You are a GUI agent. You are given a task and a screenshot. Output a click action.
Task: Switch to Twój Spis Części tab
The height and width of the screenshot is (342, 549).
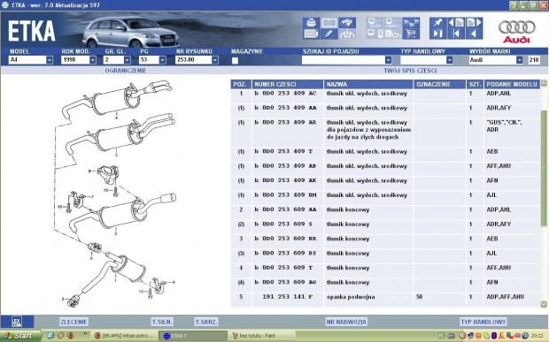[x=410, y=71]
